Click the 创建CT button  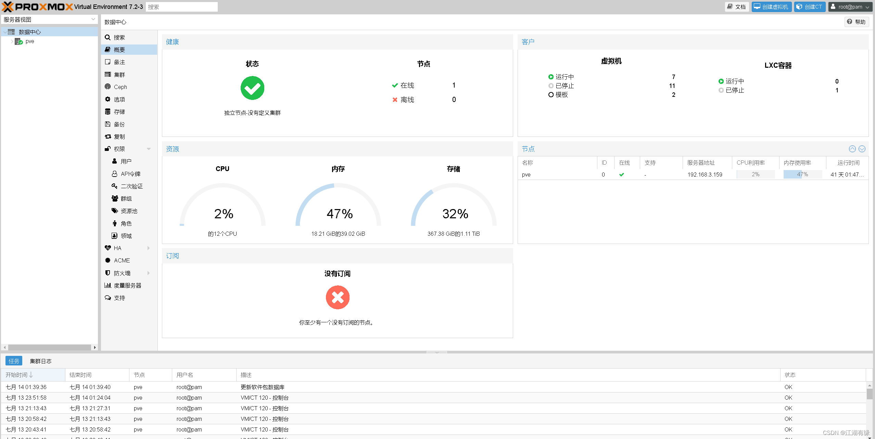click(x=810, y=7)
